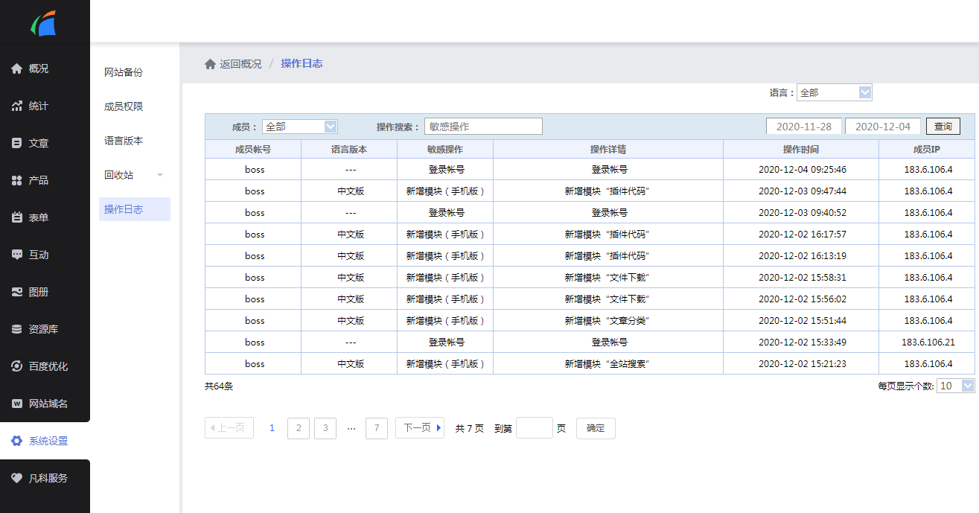Click current page 1

click(x=272, y=428)
